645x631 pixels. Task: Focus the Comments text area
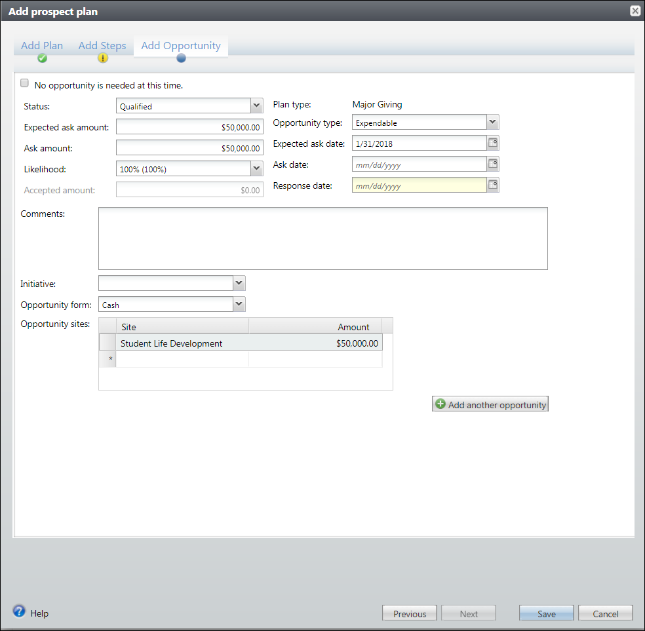pyautogui.click(x=323, y=239)
